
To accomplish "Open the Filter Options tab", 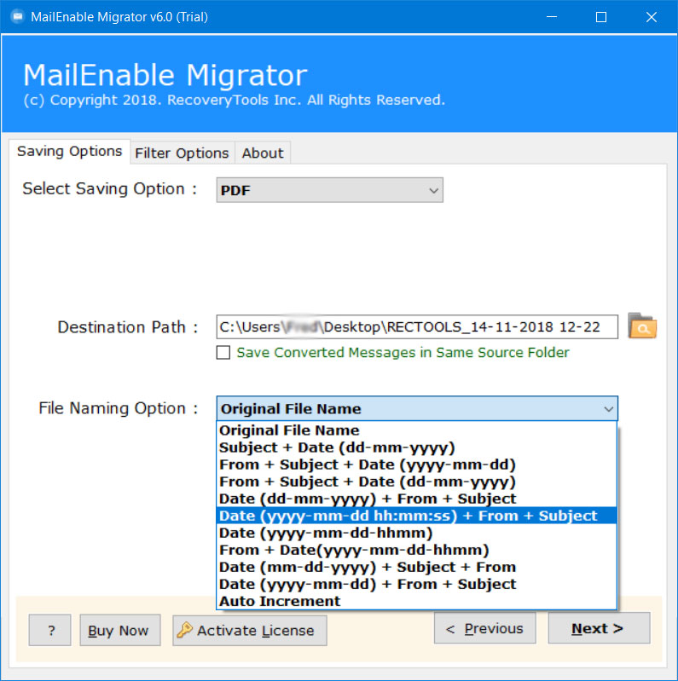I will tap(182, 153).
